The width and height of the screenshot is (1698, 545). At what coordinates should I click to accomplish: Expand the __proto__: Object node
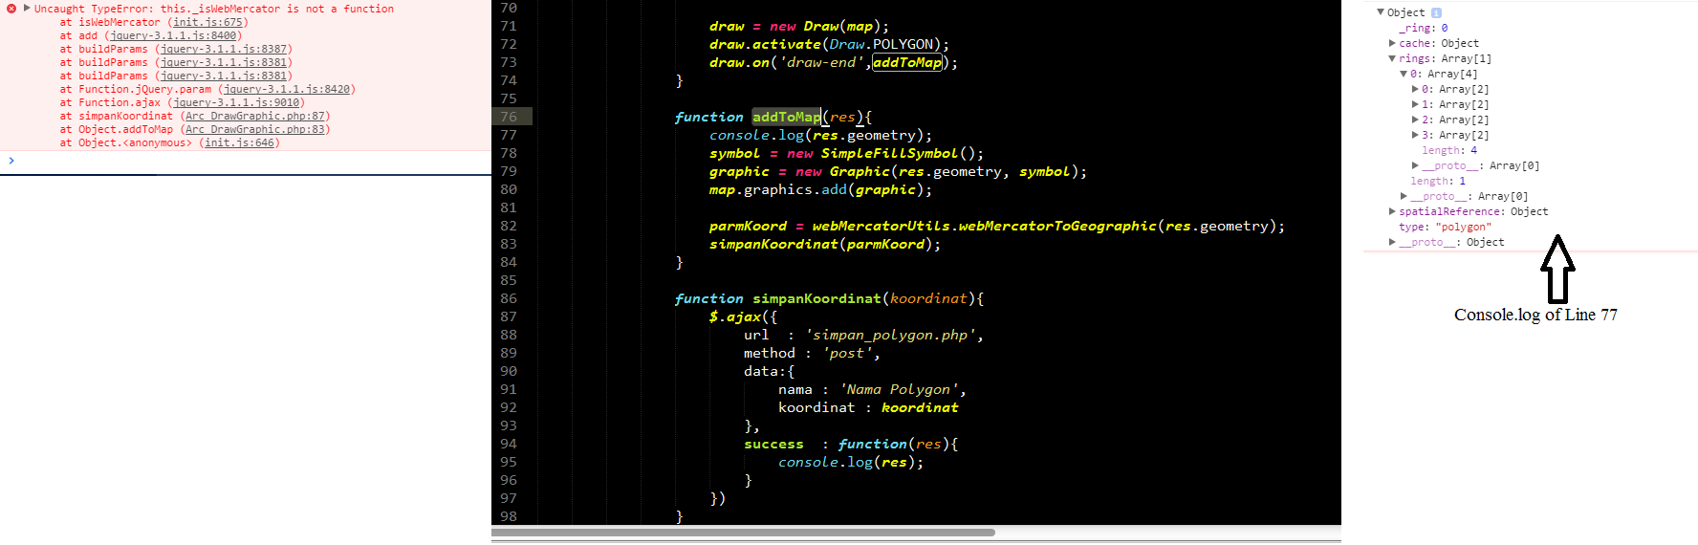point(1392,242)
